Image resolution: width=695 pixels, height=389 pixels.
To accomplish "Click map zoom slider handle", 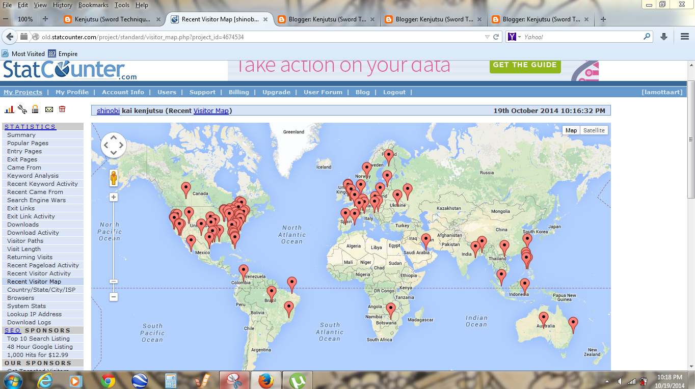I will click(114, 282).
